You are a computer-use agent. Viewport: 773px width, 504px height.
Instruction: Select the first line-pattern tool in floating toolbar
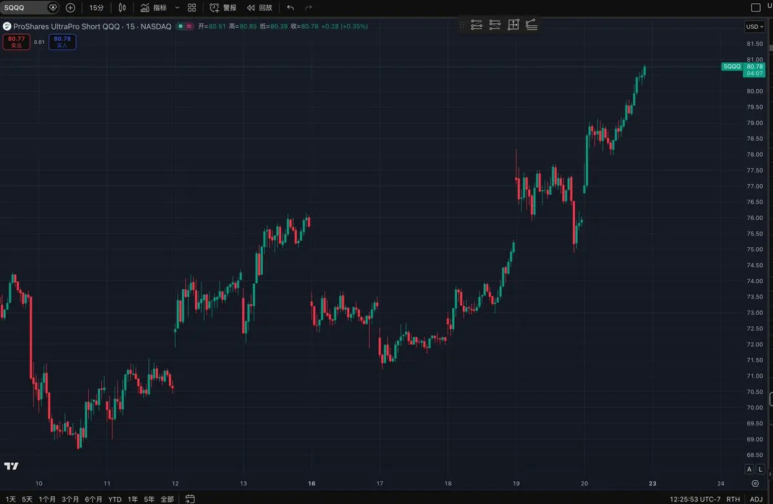pos(477,25)
